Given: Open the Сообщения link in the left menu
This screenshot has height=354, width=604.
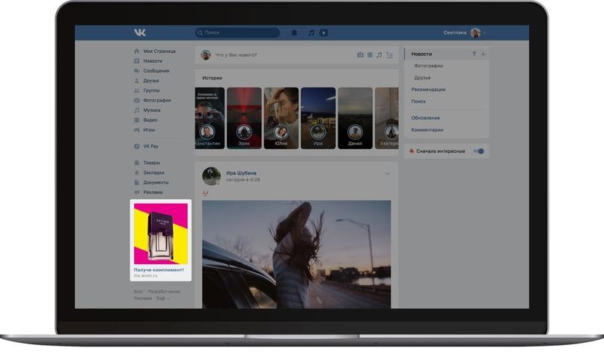Looking at the screenshot, I should point(156,71).
